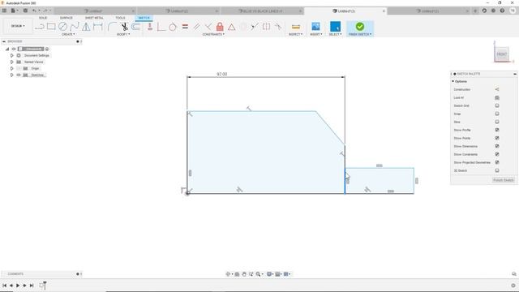Screen dimensions: 519x292
Task: Apply the Symmetry constraint
Action: click(267, 27)
